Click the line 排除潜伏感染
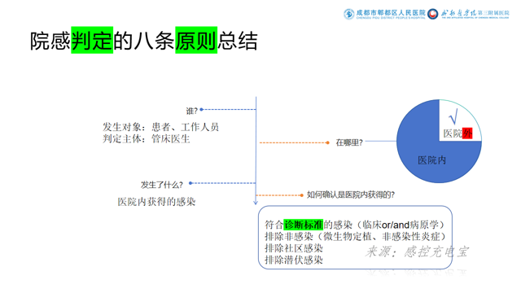The width and height of the screenshot is (521, 293). (294, 260)
